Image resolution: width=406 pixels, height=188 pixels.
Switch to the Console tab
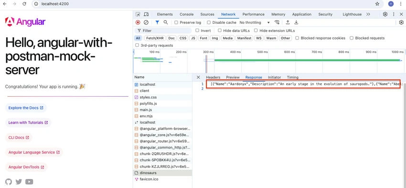coord(186,14)
